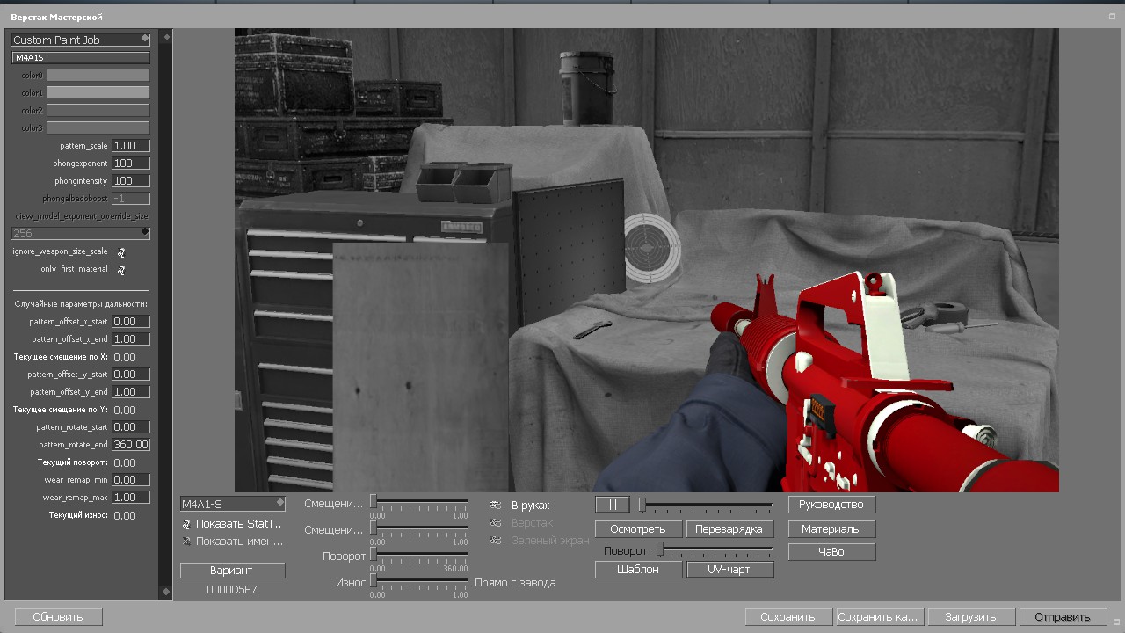Pick the color0 swatch
Screen dimensions: 1125x633
coord(98,75)
